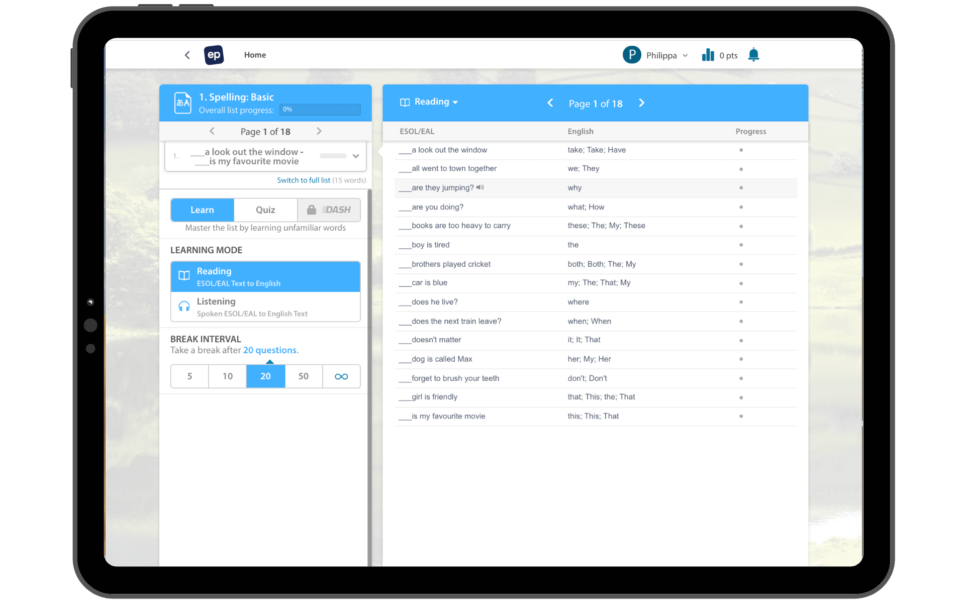The width and height of the screenshot is (965, 603).
Task: Play audio for 'are they jumping?'
Action: [x=480, y=187]
